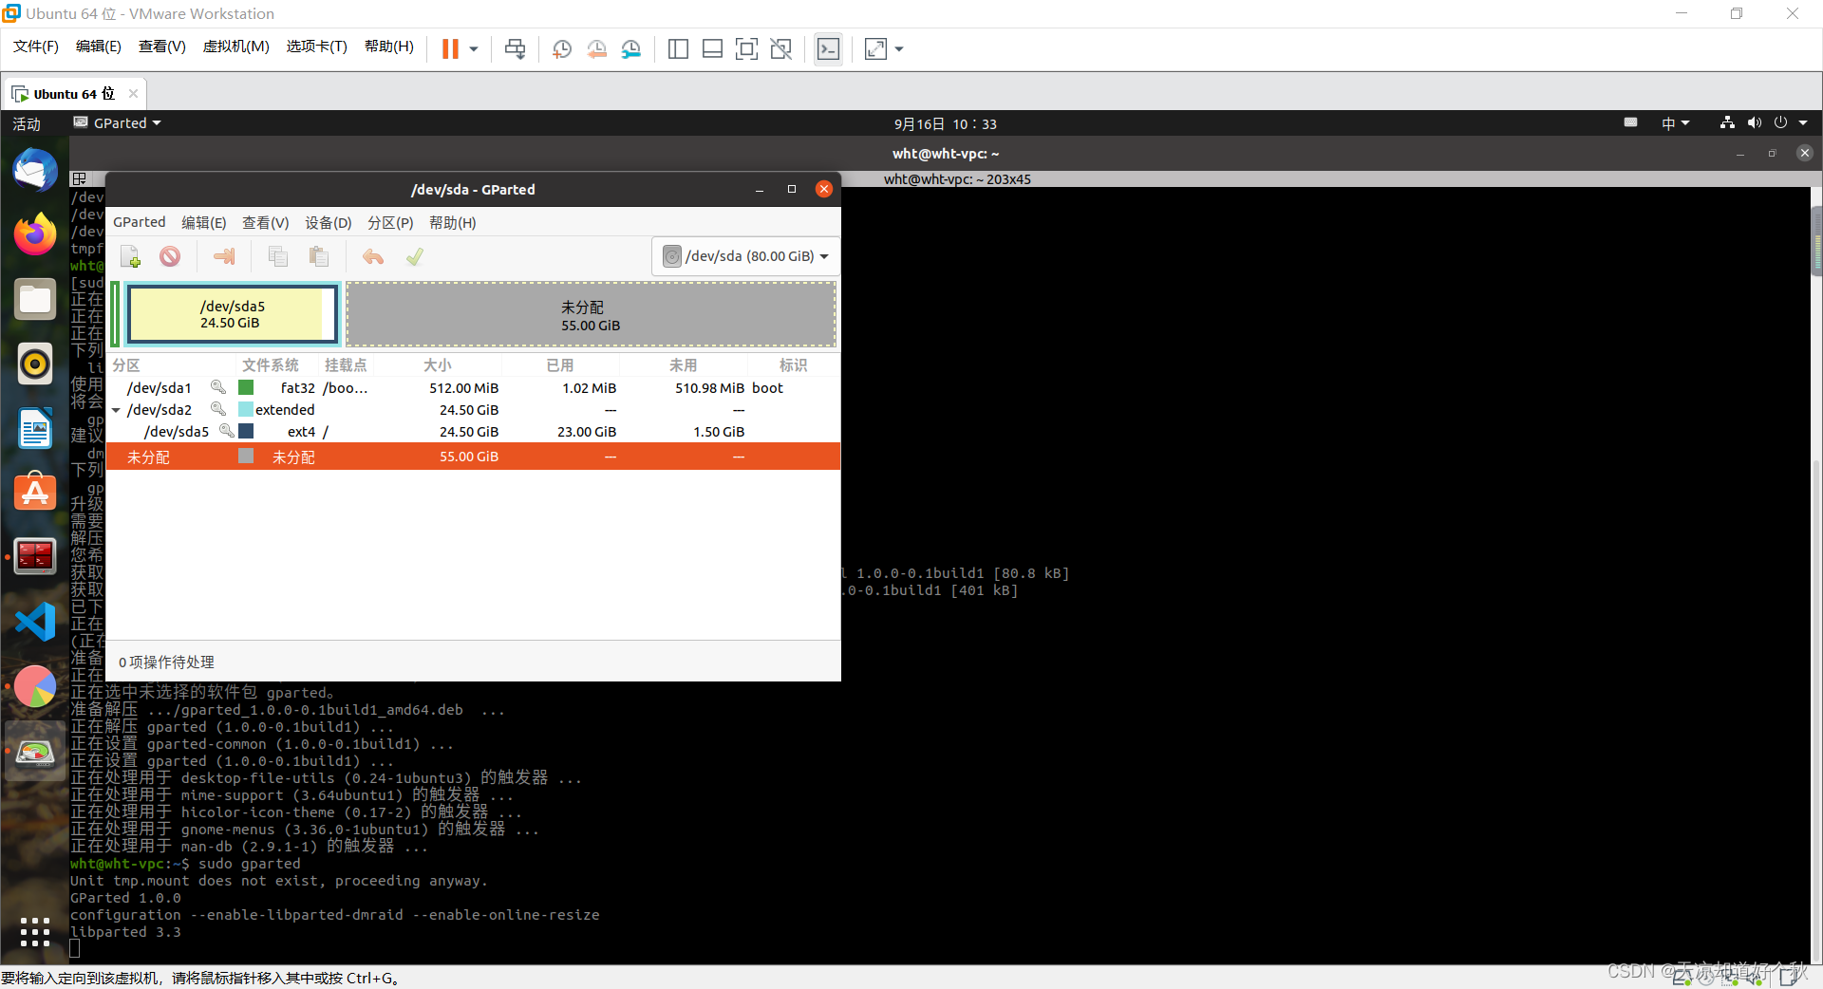Open the 中 input method dropdown
The image size is (1823, 989).
1676,123
